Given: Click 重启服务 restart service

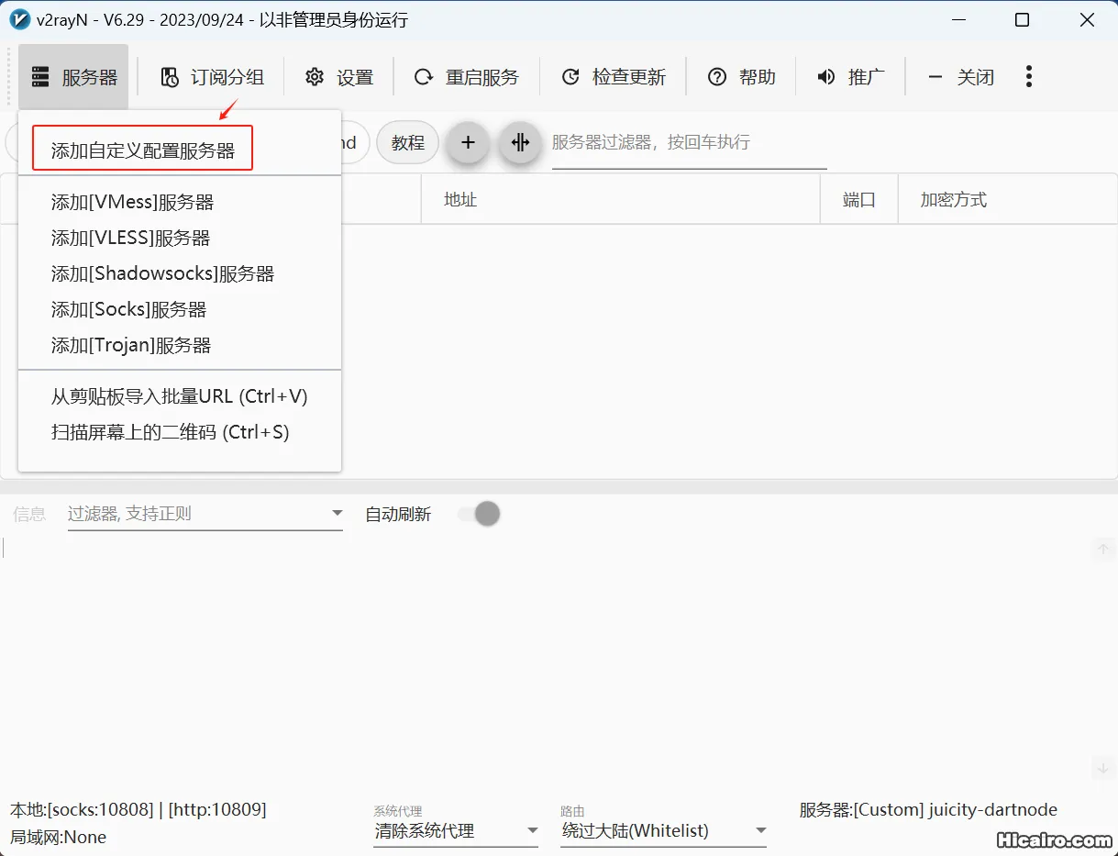Looking at the screenshot, I should pos(467,78).
